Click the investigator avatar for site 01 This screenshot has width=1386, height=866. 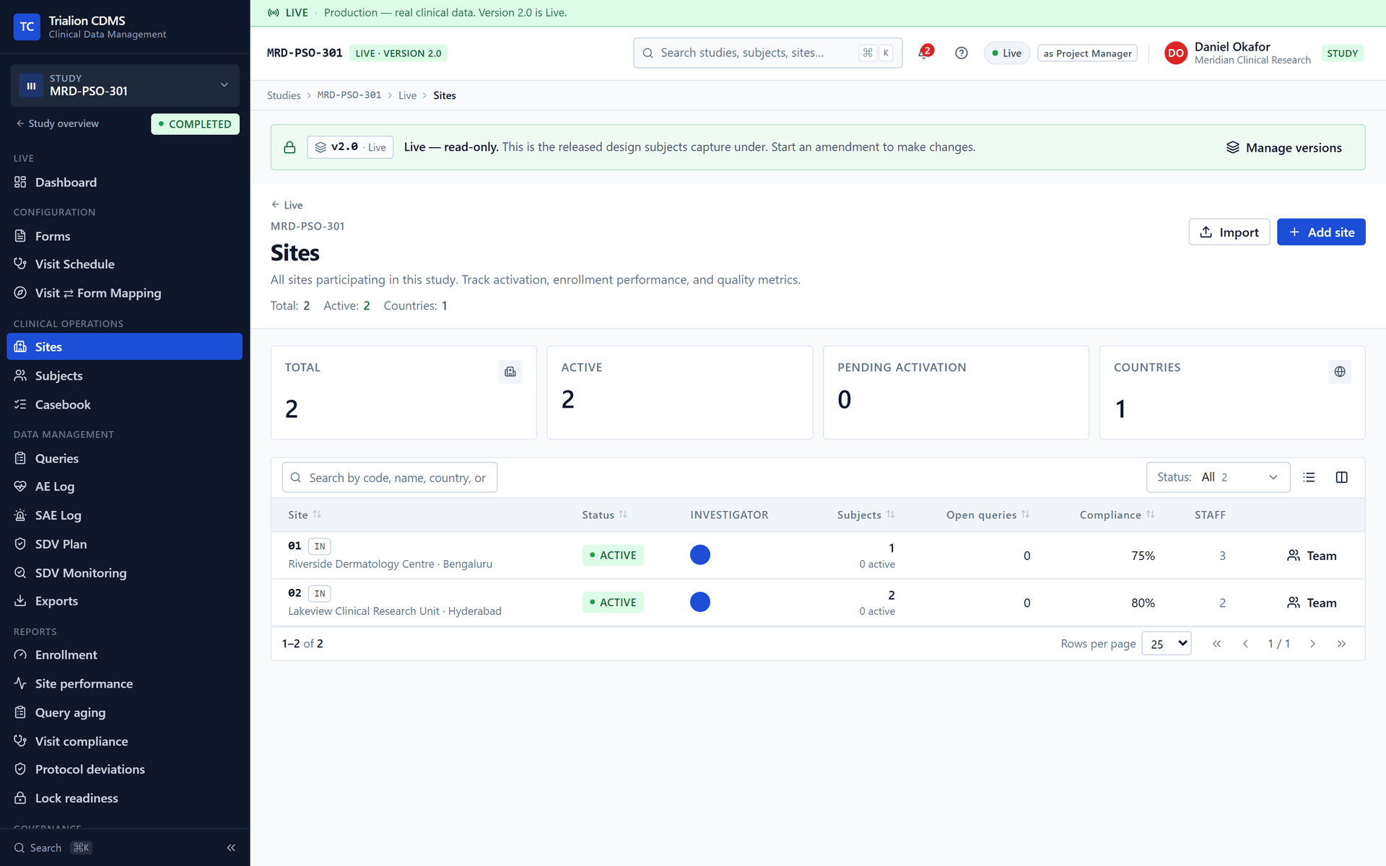click(699, 555)
